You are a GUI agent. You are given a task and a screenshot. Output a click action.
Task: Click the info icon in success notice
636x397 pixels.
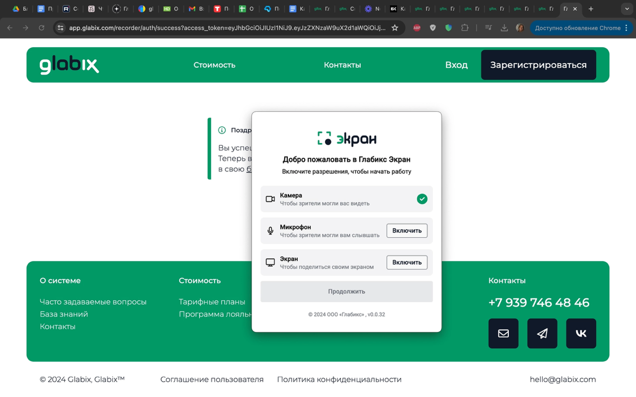pyautogui.click(x=222, y=130)
